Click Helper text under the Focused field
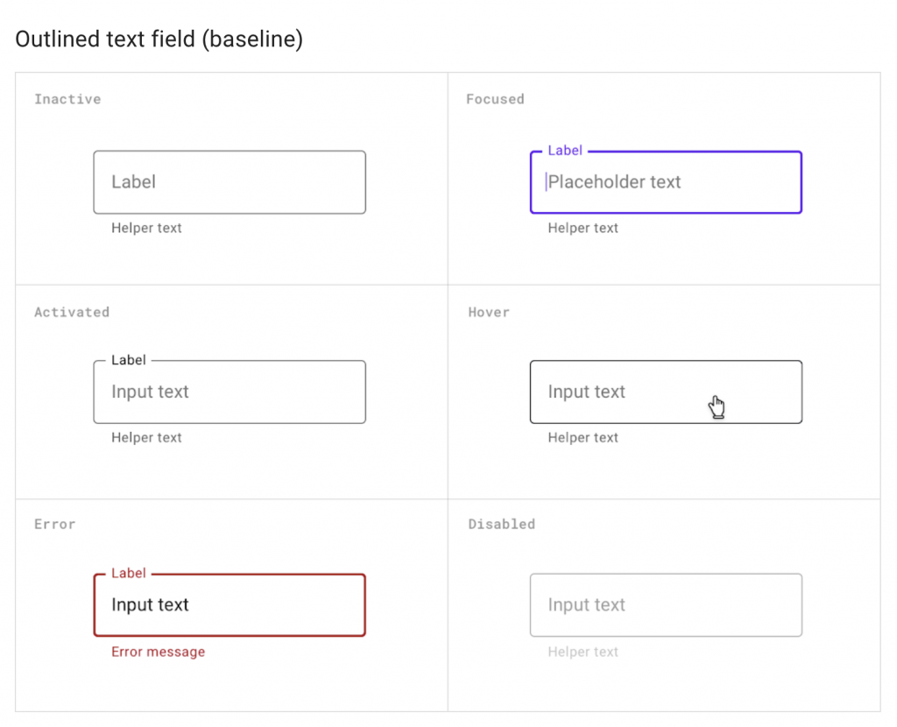Image resolution: width=897 pixels, height=727 pixels. point(583,229)
